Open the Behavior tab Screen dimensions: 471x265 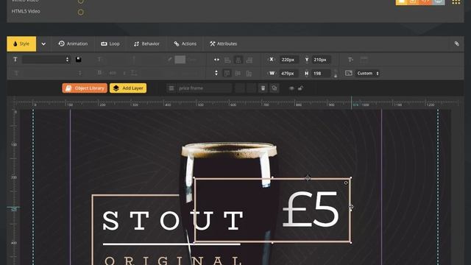(146, 44)
